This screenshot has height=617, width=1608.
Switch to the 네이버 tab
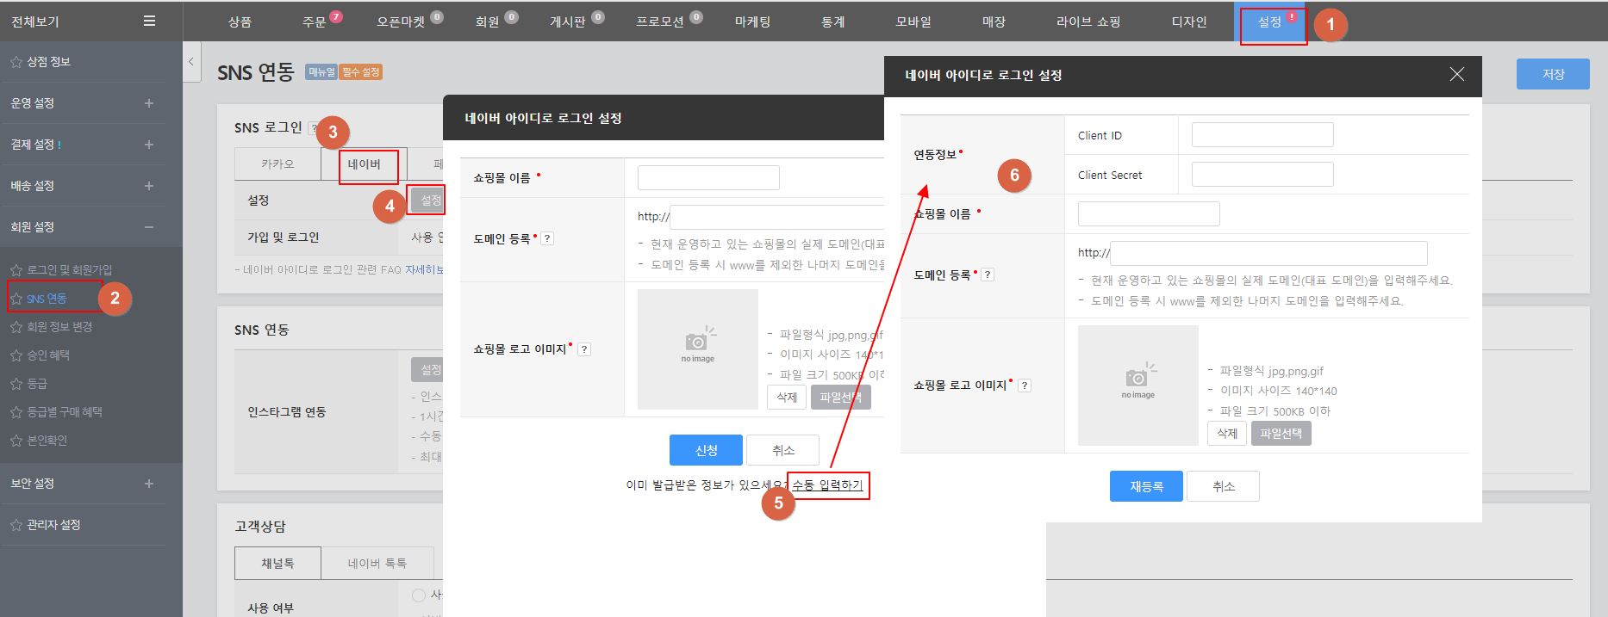(x=364, y=164)
